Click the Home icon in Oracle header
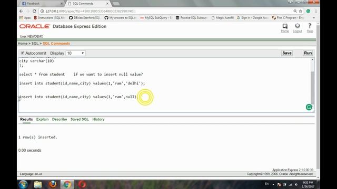This screenshot has width=337, height=189. [285, 26]
